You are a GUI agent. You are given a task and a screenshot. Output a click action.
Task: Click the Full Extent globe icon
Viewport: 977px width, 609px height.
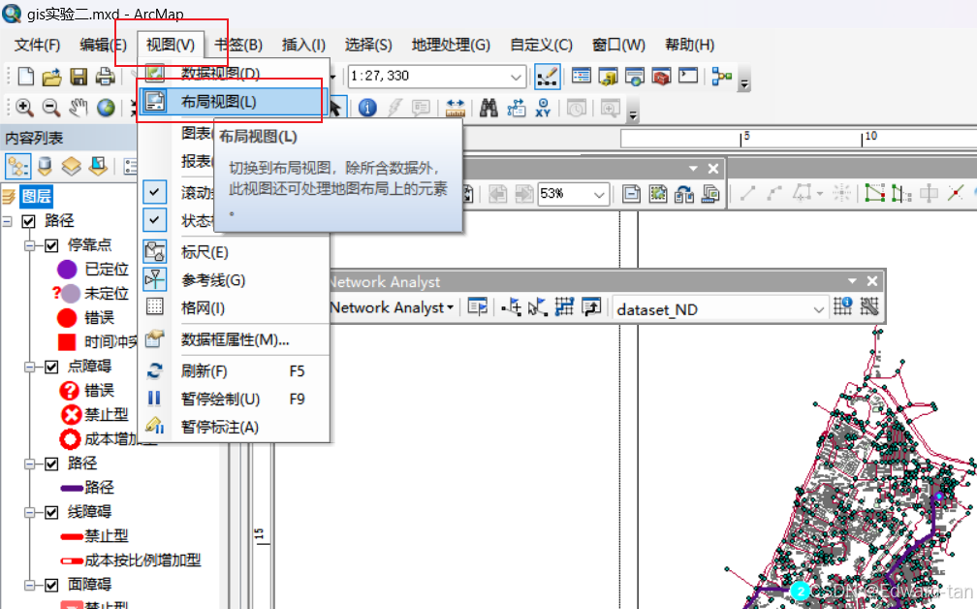106,108
